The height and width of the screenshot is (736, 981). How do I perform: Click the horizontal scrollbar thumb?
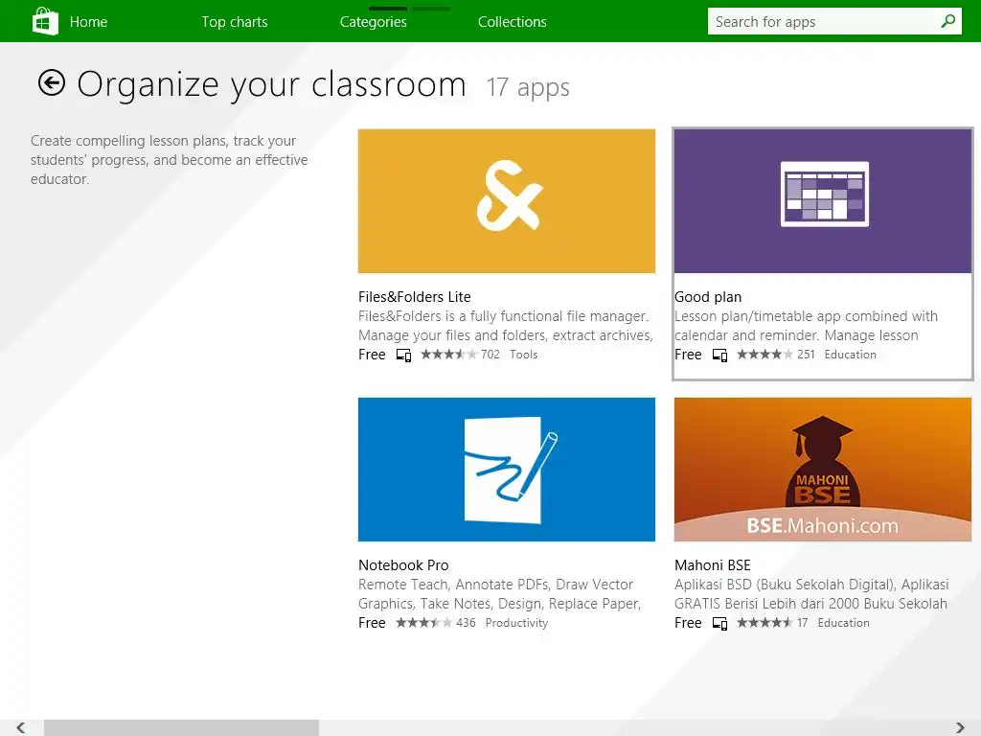pyautogui.click(x=181, y=727)
